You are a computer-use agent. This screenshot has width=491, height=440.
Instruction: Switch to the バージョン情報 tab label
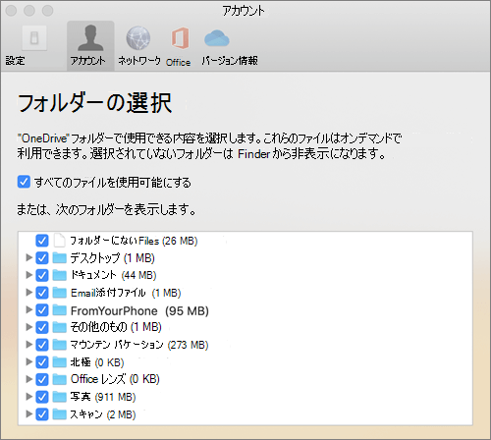(230, 61)
